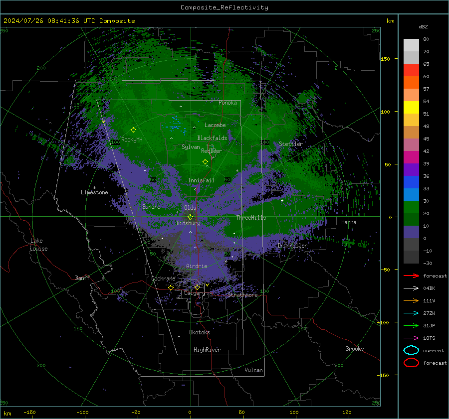Click the Innisfail city label

[x=201, y=180]
